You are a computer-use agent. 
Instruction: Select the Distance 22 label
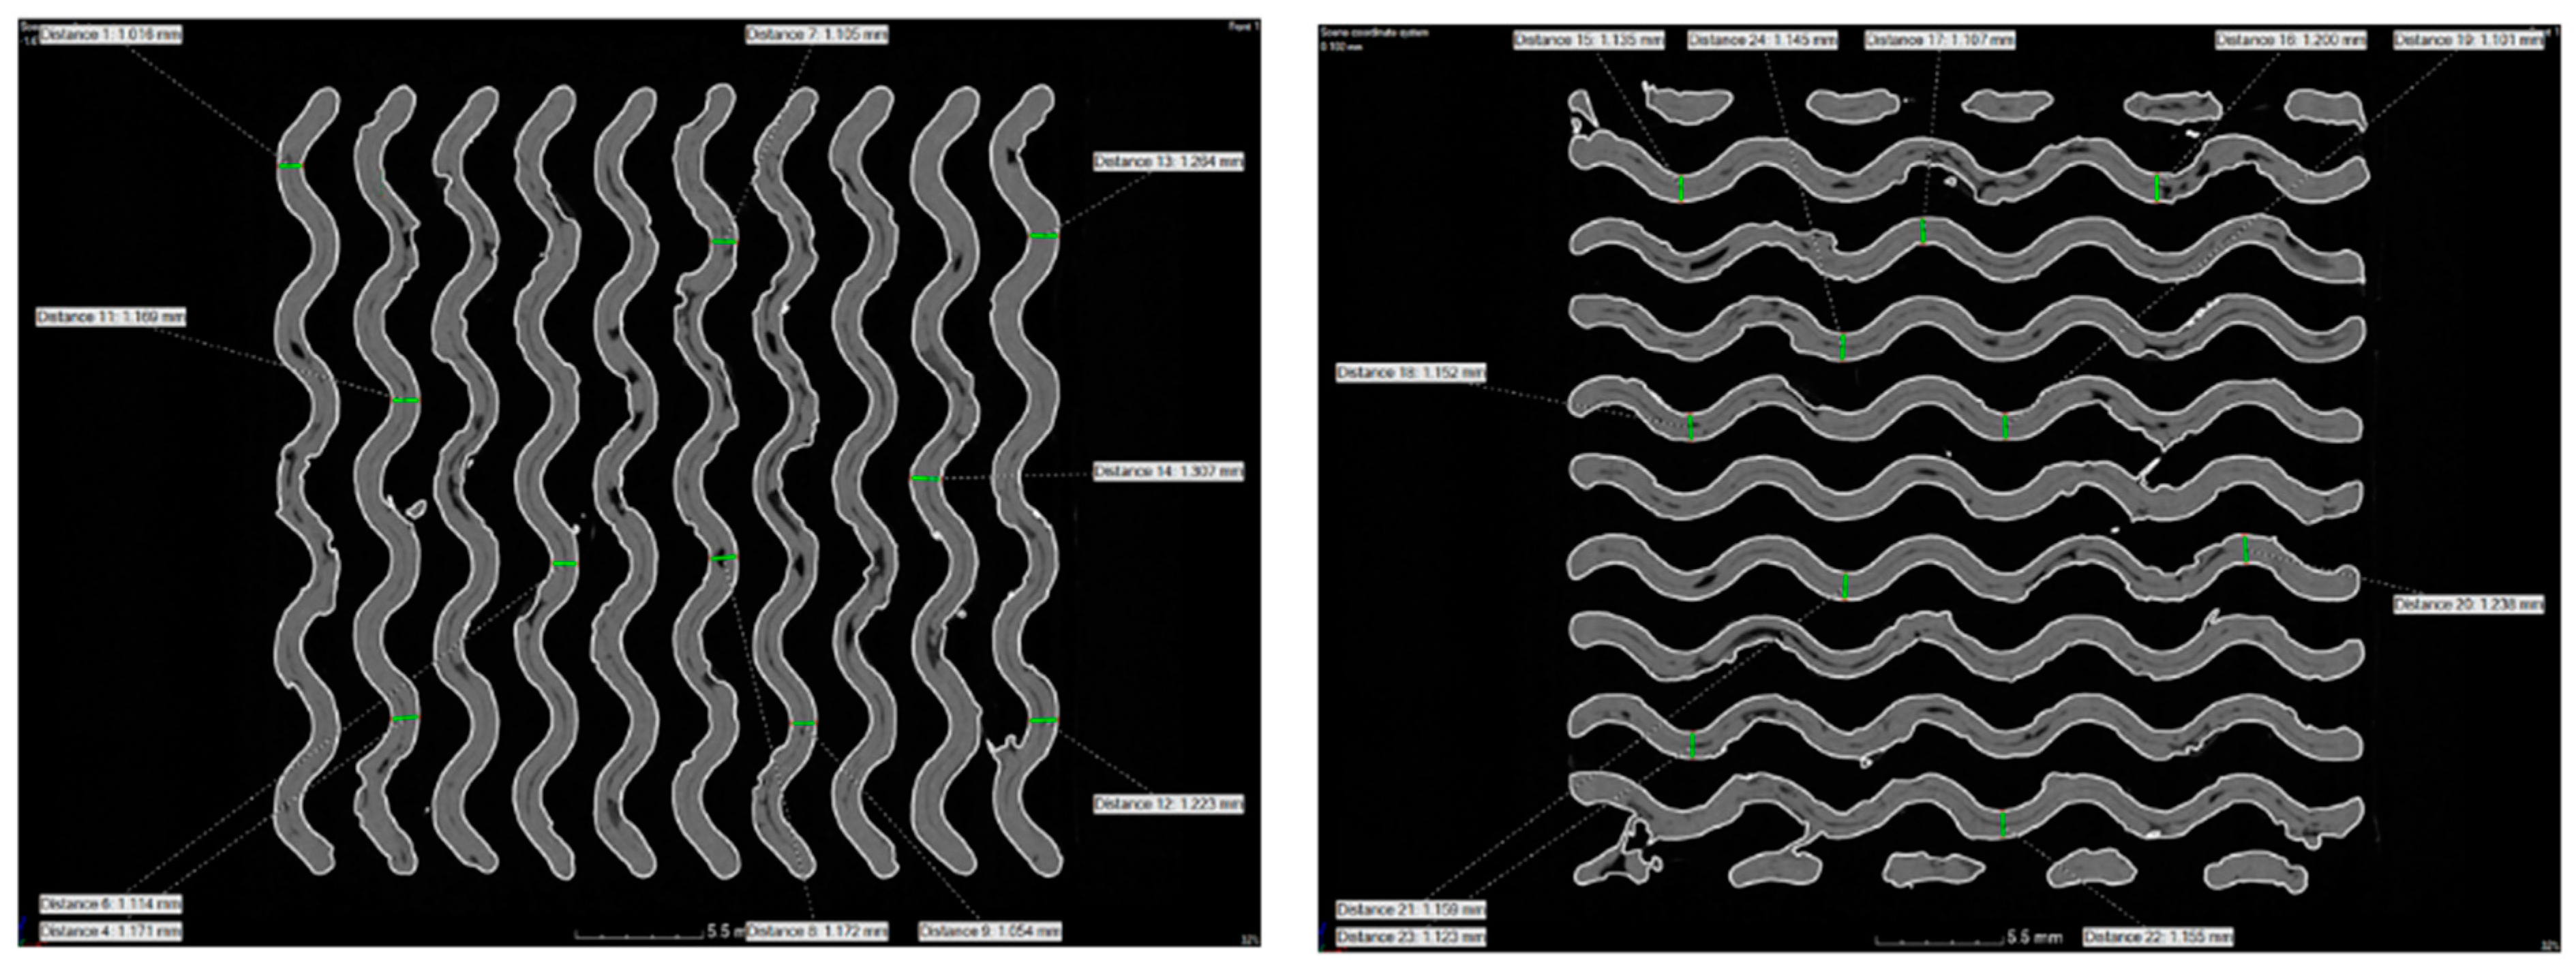click(x=2158, y=938)
